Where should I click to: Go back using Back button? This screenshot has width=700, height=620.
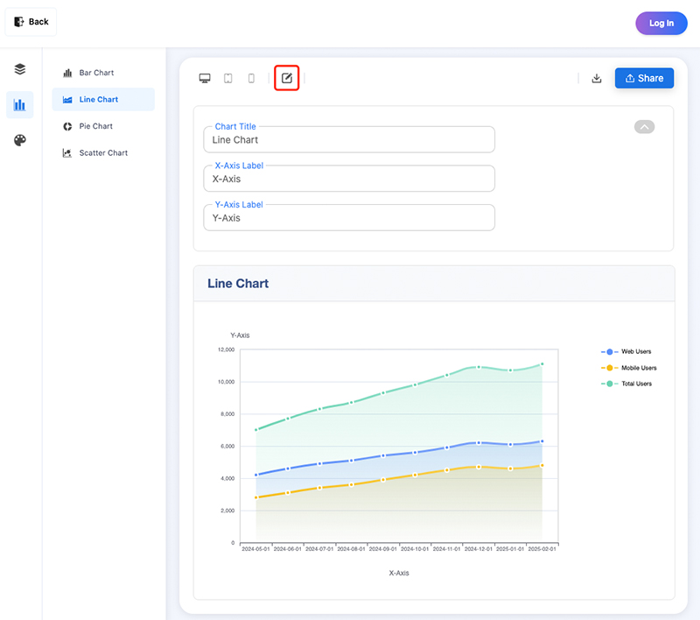click(31, 22)
